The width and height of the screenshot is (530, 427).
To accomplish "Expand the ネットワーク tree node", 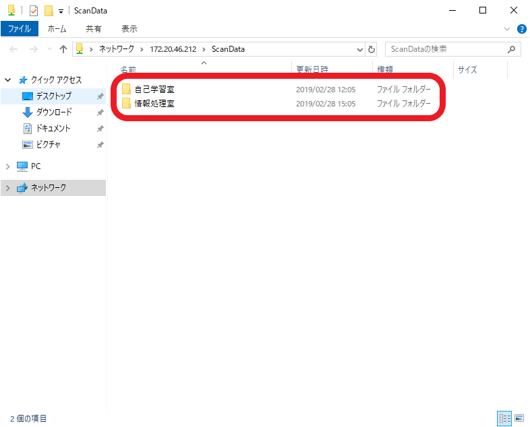I will [x=8, y=188].
